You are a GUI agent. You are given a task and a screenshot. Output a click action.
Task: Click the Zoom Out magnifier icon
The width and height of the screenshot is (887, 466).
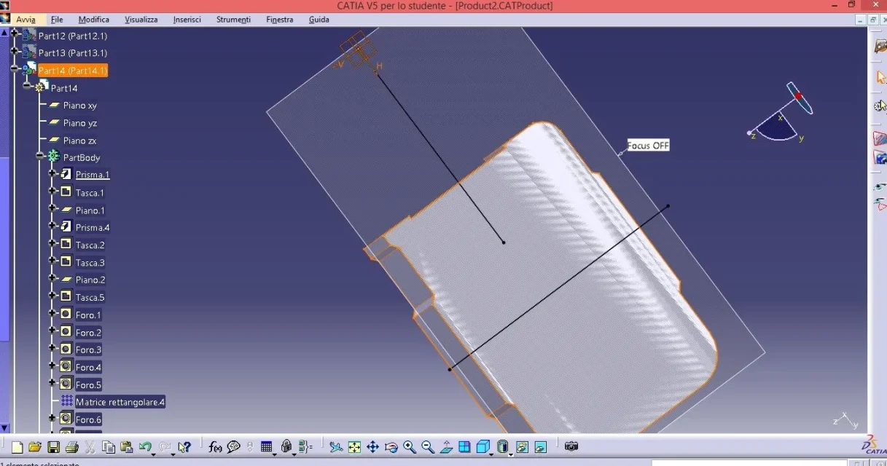(x=428, y=447)
